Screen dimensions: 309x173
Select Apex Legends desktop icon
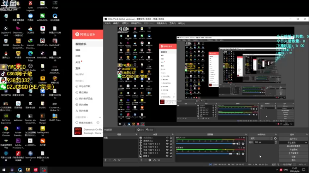pyautogui.click(x=31, y=6)
